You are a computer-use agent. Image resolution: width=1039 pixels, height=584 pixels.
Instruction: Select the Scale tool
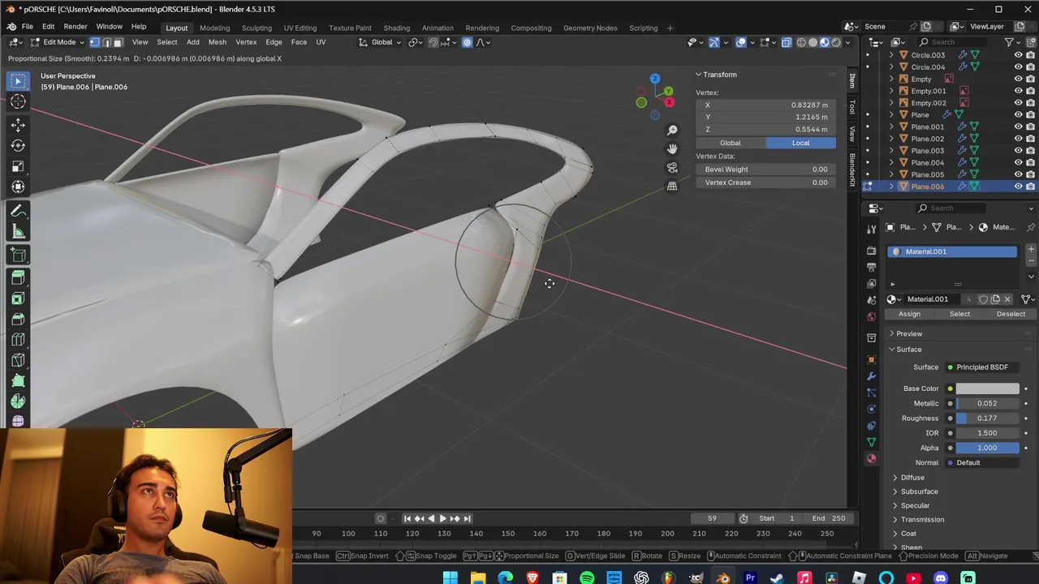click(x=18, y=166)
